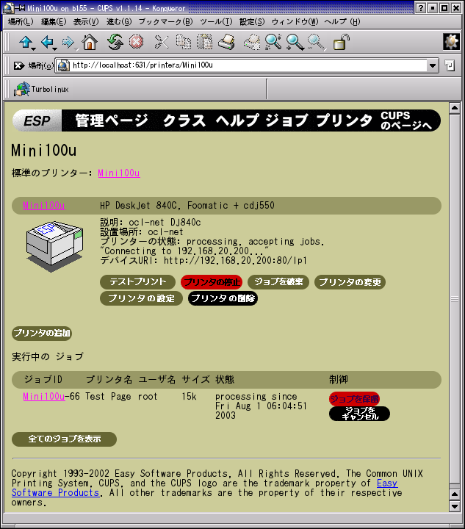Click the black プリンタの削除 button
The width and height of the screenshot is (465, 529).
click(223, 298)
